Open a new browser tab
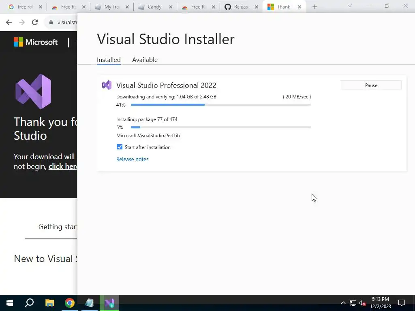The height and width of the screenshot is (311, 415). click(314, 7)
